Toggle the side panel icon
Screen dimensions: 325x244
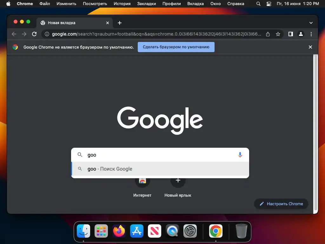pyautogui.click(x=291, y=34)
